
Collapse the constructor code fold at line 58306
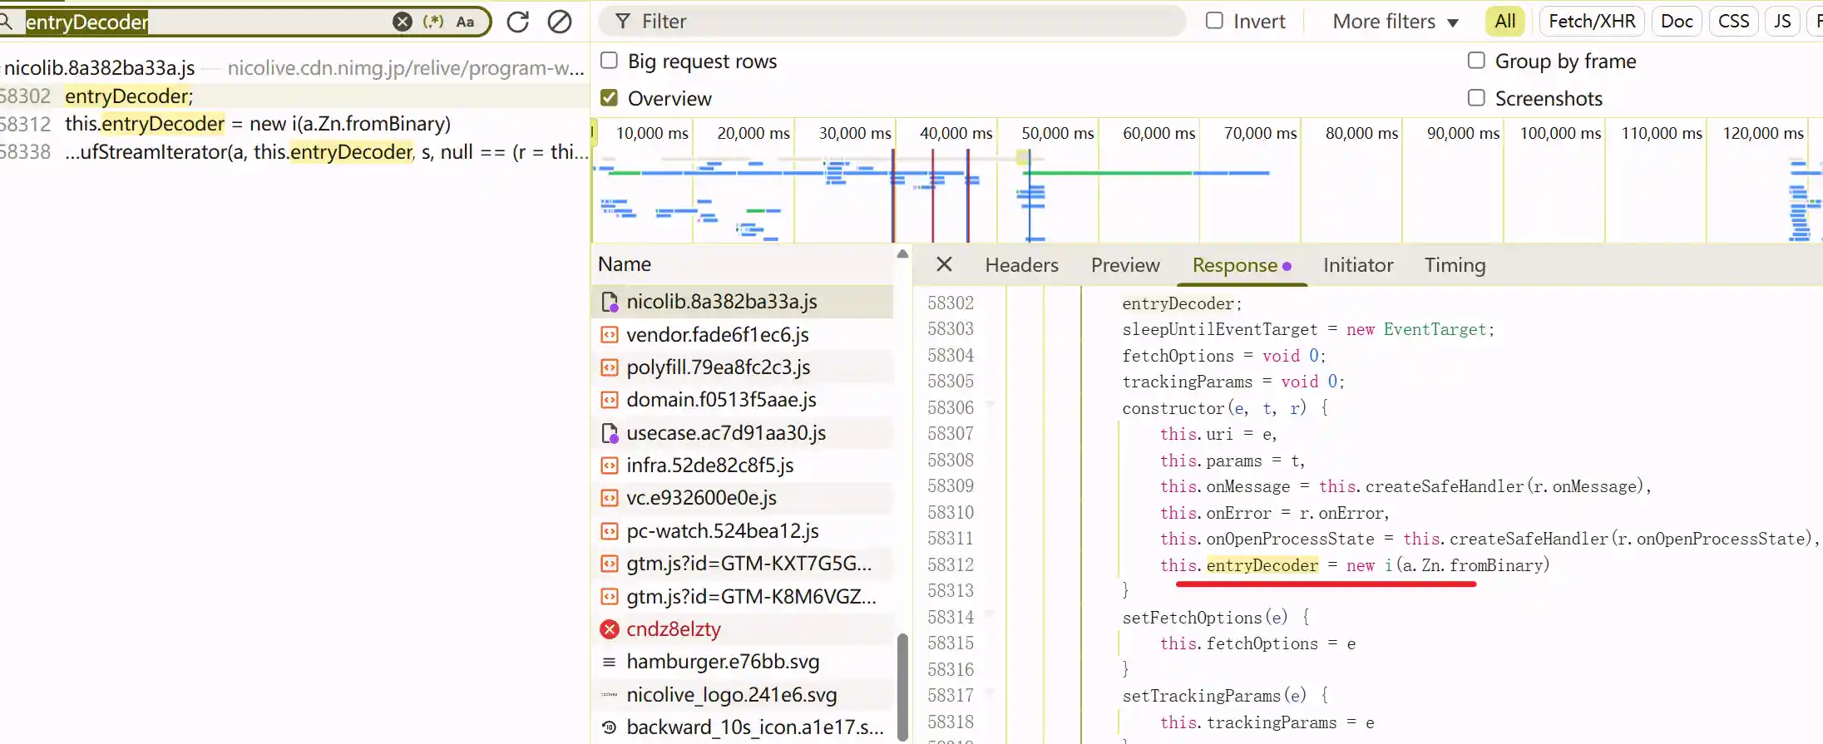991,406
